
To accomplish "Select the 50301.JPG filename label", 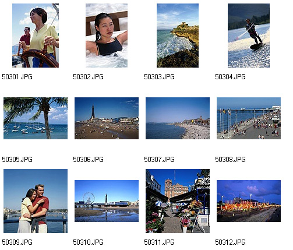I will click(x=17, y=77).
